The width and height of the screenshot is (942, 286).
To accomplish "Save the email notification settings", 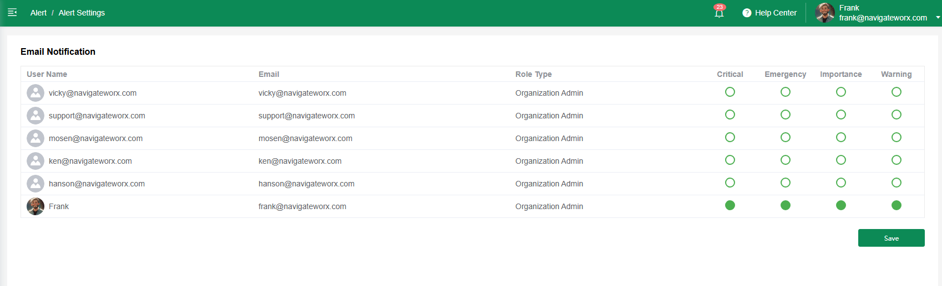I will pyautogui.click(x=891, y=238).
